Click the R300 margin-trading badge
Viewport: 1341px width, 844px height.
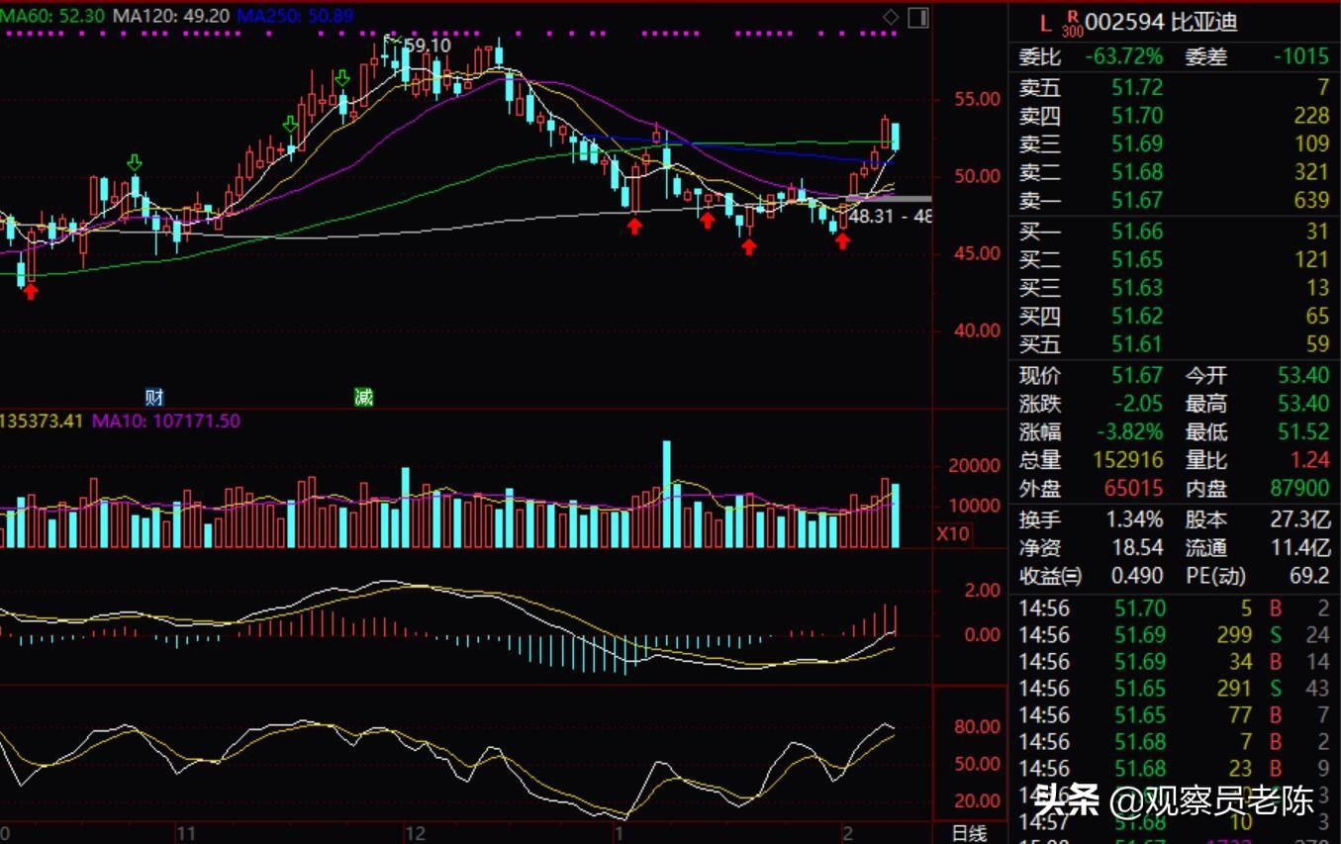click(x=1072, y=24)
